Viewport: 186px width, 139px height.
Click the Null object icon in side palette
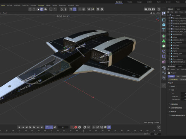click(164, 14)
